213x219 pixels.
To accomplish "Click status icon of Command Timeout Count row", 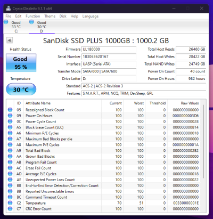I will [x=10, y=197].
